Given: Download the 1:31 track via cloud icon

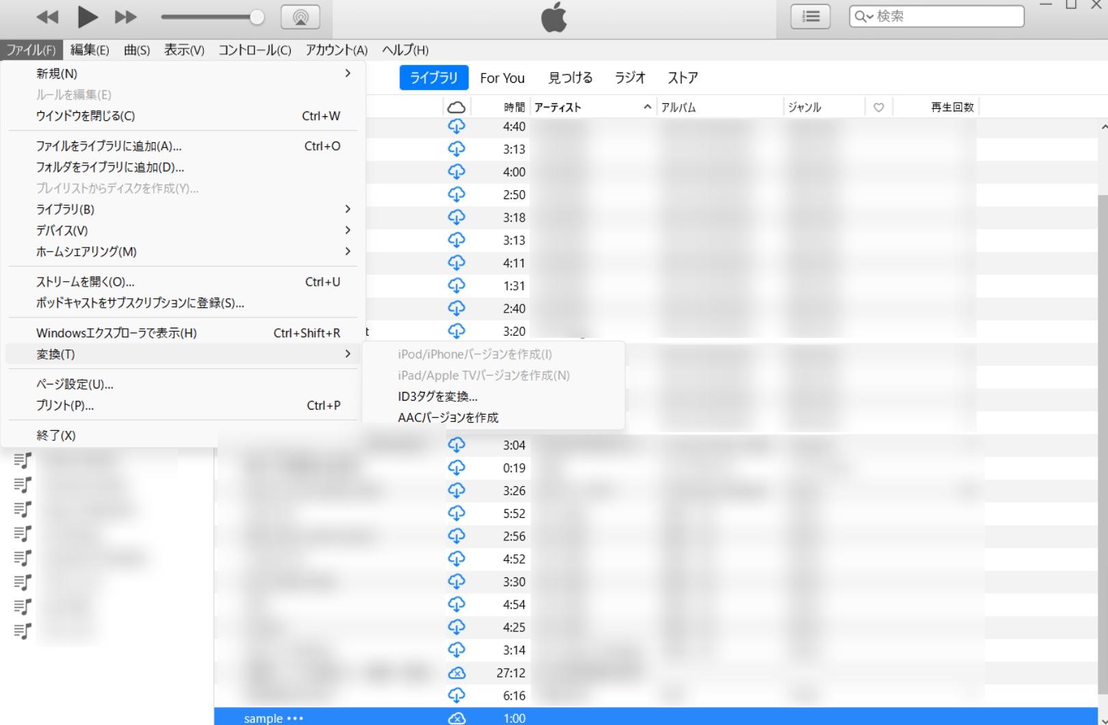Looking at the screenshot, I should click(456, 286).
